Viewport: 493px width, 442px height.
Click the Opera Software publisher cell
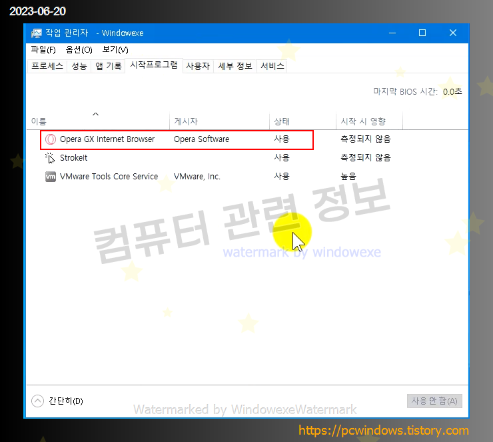click(202, 139)
